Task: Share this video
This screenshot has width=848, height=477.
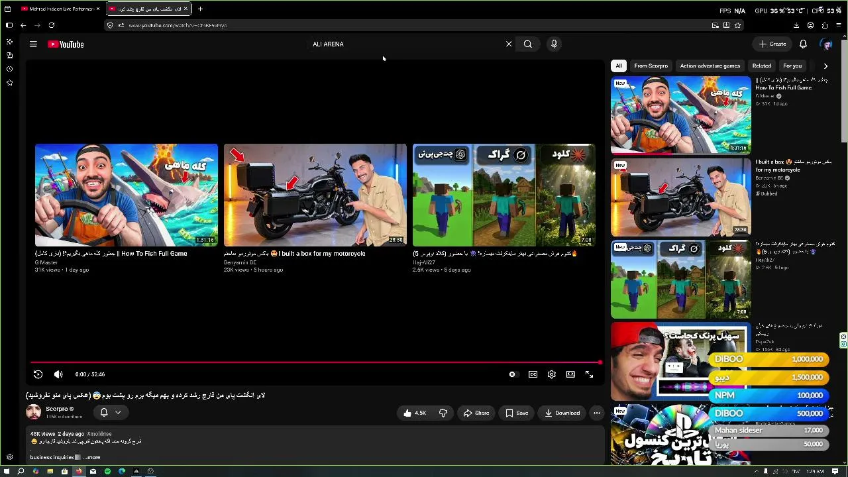Action: [476, 413]
